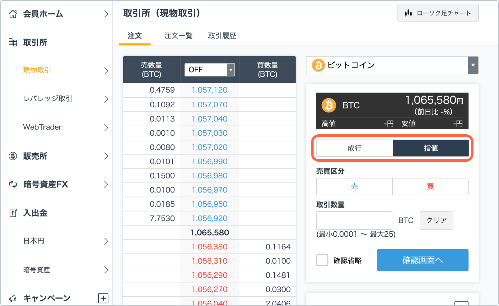Select 現物取引 in sidebar
499x306 pixels.
click(37, 70)
